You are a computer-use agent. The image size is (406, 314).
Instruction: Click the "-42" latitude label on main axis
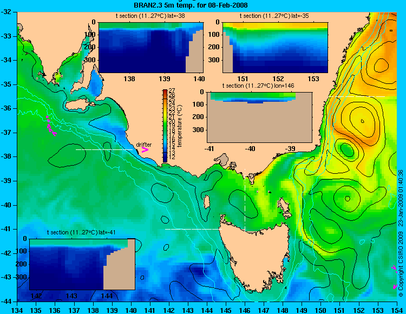[7, 253]
